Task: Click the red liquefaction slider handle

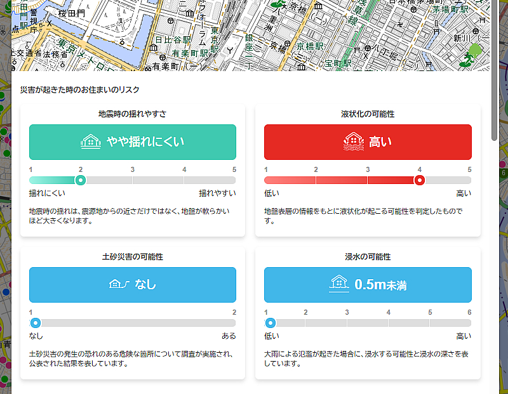Action: (x=420, y=180)
